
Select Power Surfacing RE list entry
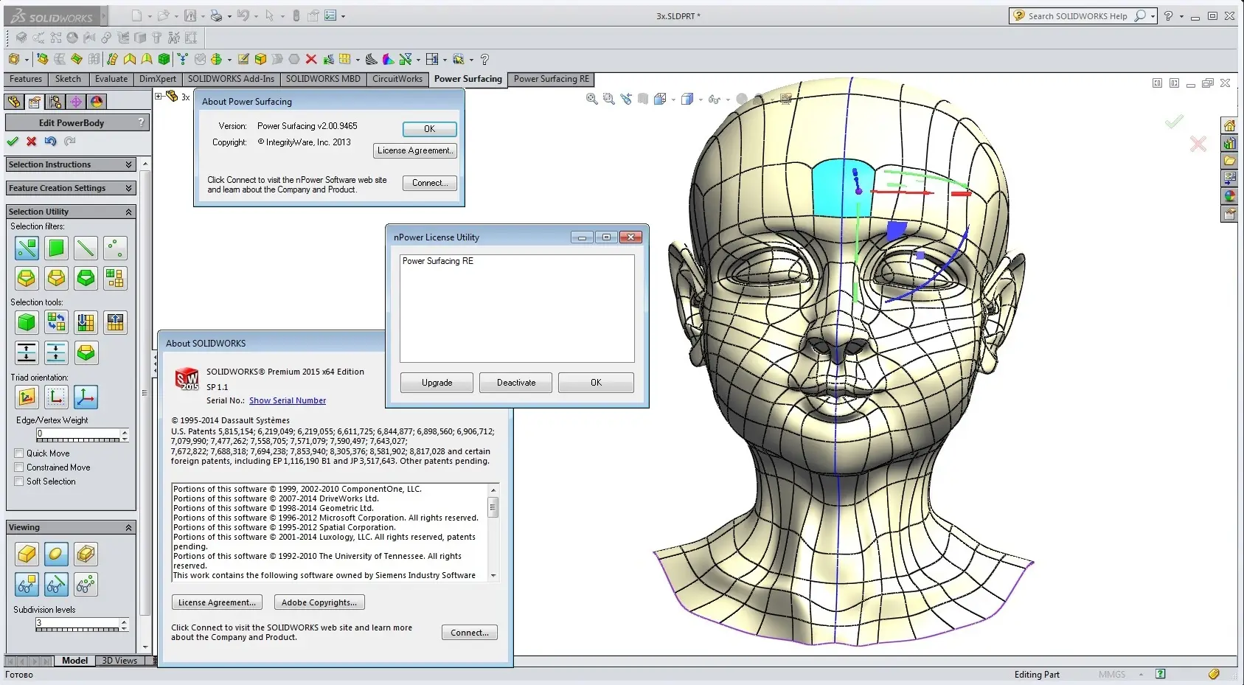click(x=438, y=261)
